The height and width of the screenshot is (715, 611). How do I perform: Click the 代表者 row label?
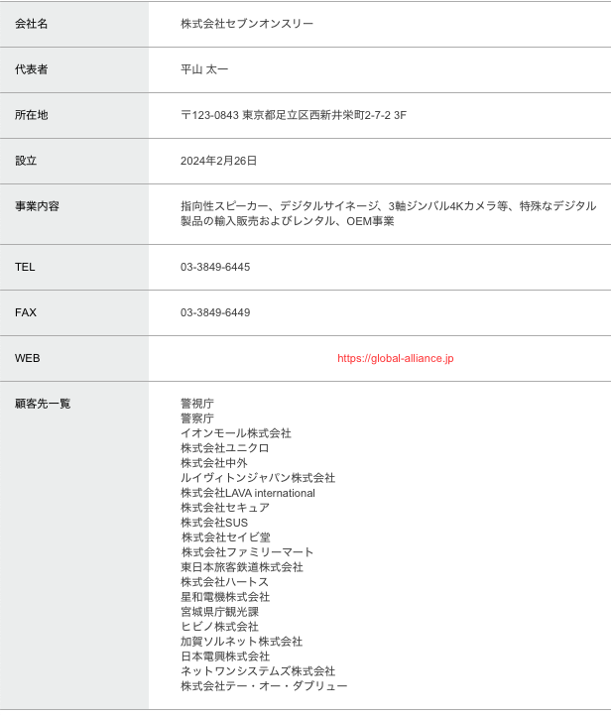tap(32, 69)
